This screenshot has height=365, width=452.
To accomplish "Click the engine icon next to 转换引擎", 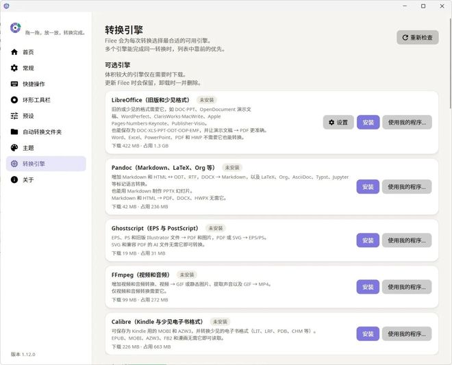I will pos(14,164).
